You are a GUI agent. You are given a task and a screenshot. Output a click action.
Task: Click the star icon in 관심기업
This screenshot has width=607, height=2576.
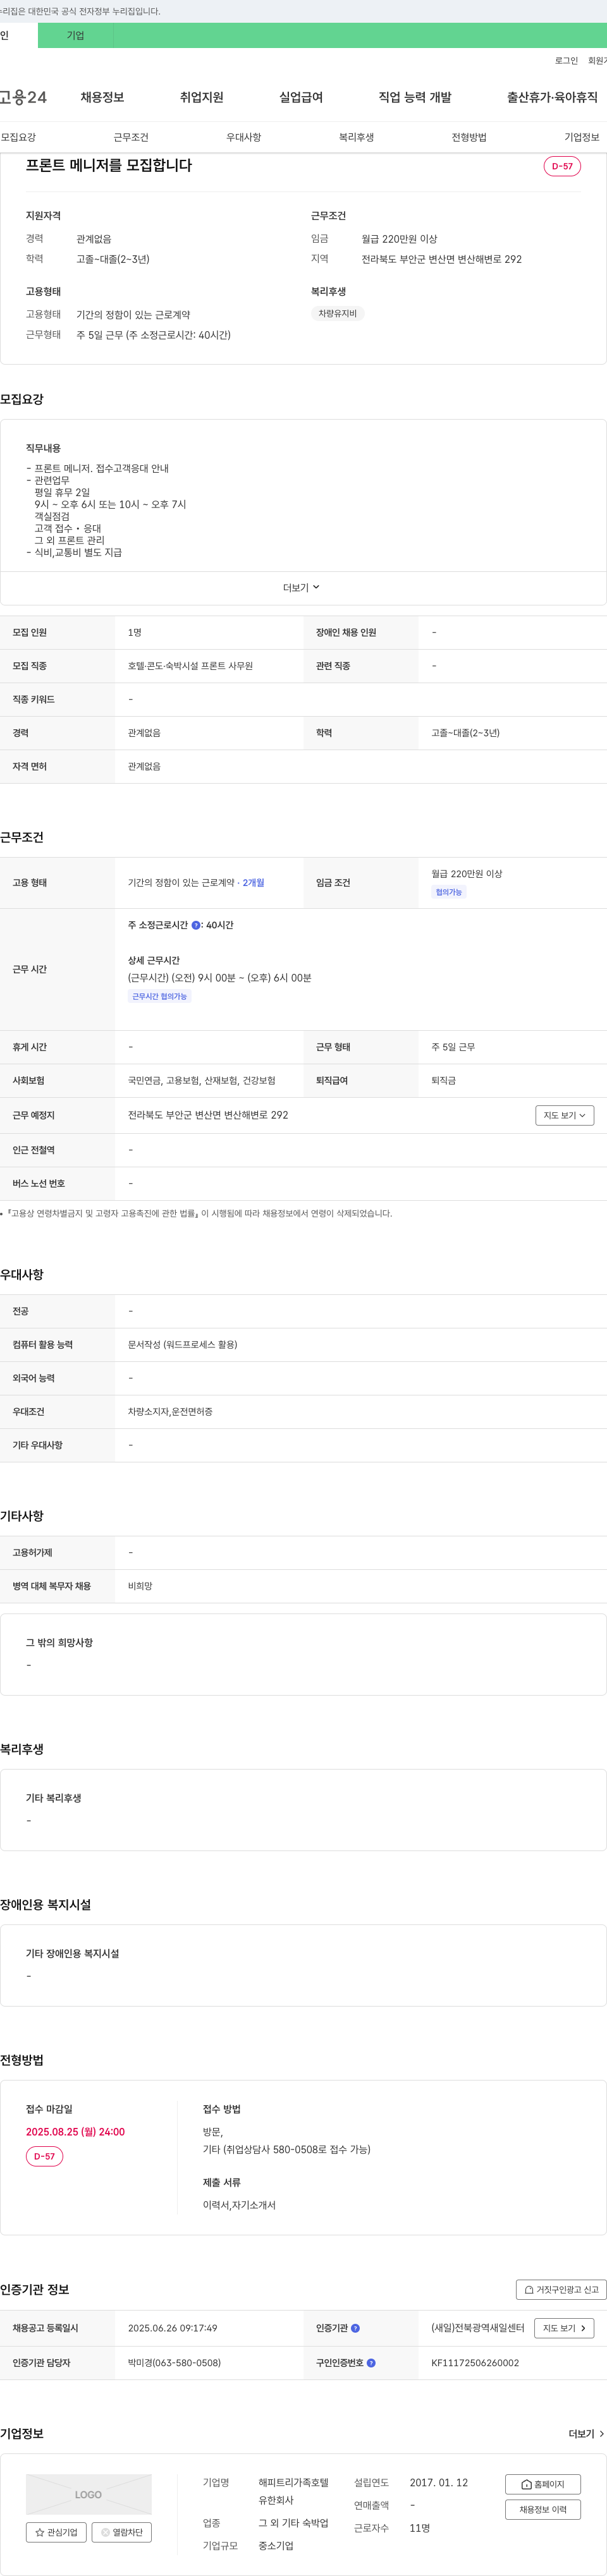40,2532
